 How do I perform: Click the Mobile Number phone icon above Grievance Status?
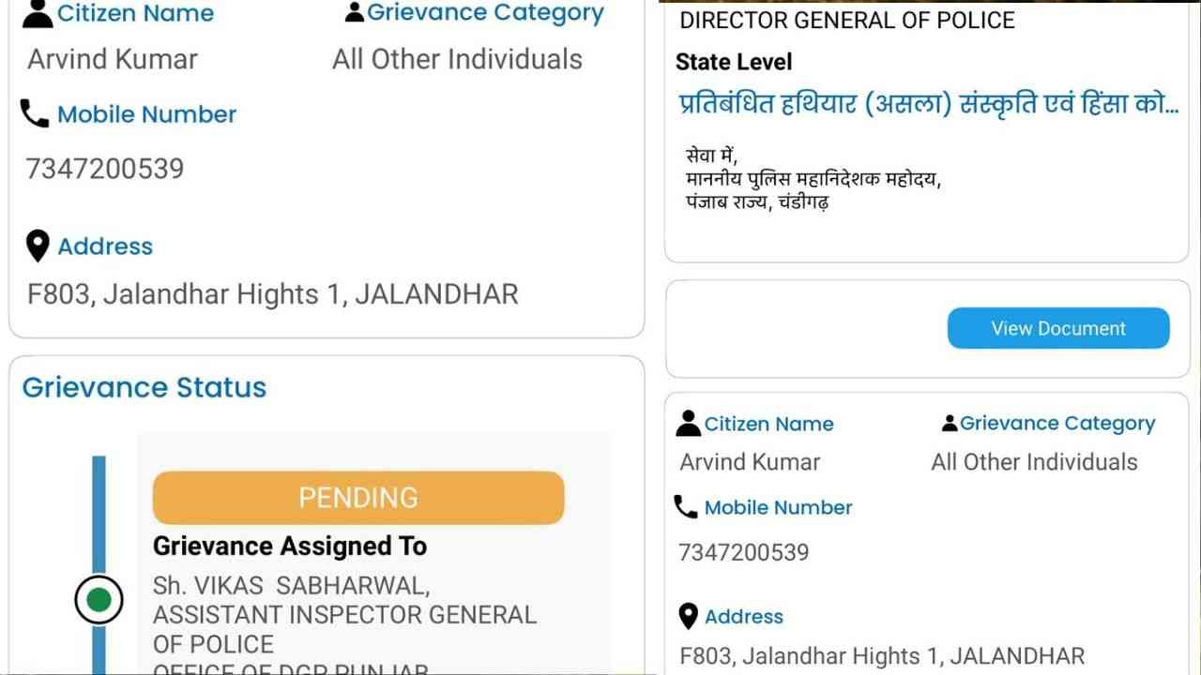(35, 114)
